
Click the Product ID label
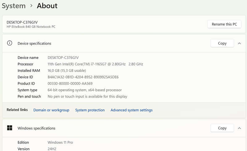(x=26, y=83)
